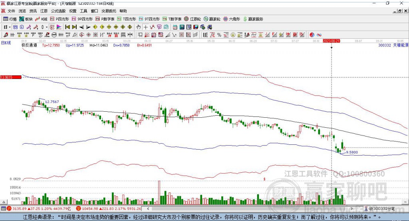Click the Md=11.0463 indicator value
This screenshot has height=221, width=409.
(99, 45)
